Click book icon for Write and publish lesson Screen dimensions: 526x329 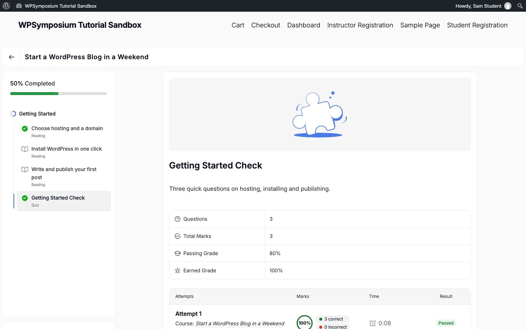coord(25,170)
